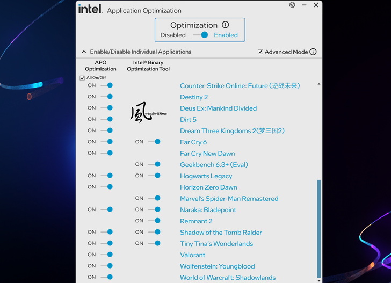
Task: Toggle Binary Optimization Tool for Hogwarts Legacy
Action: point(154,176)
